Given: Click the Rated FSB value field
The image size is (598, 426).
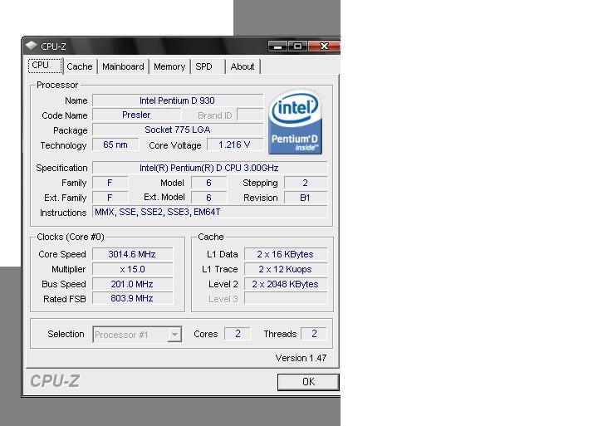Looking at the screenshot, I should [132, 299].
